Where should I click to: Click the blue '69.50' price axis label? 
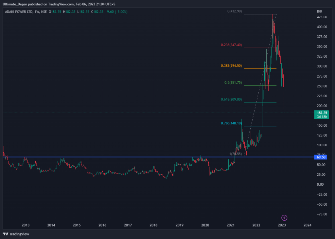[321, 157]
